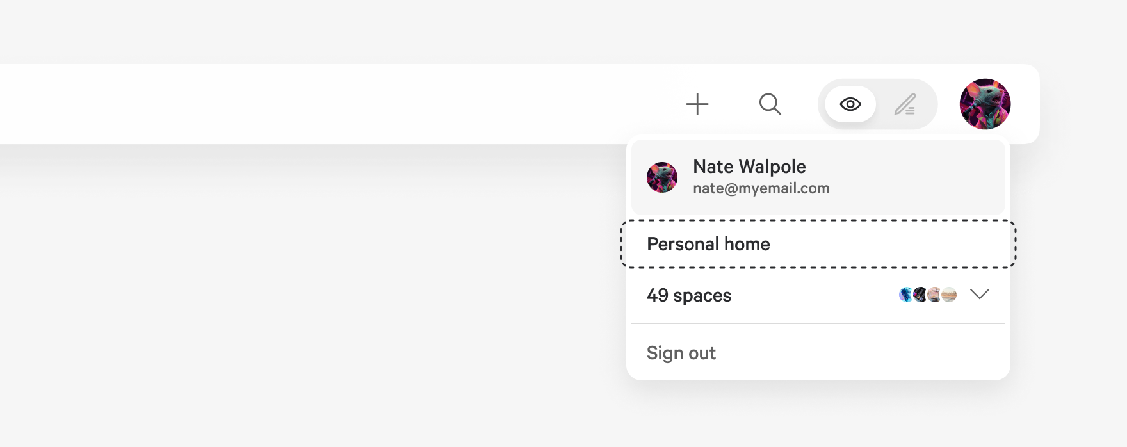The image size is (1127, 447).
Task: Open search with the magnifying glass icon
Action: [770, 104]
